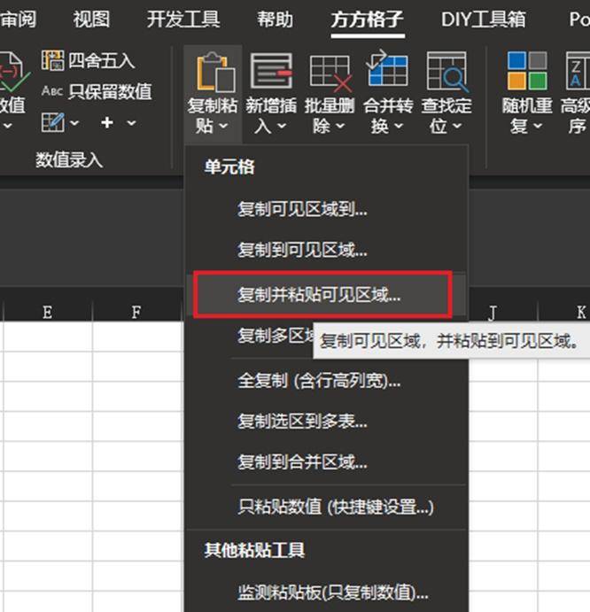Select column E header

click(x=48, y=312)
